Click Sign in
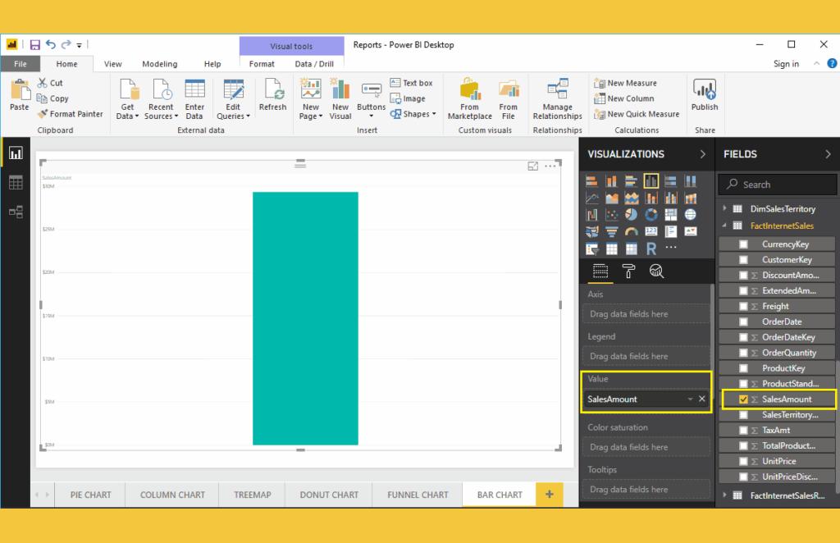This screenshot has width=840, height=543. pyautogui.click(x=786, y=64)
